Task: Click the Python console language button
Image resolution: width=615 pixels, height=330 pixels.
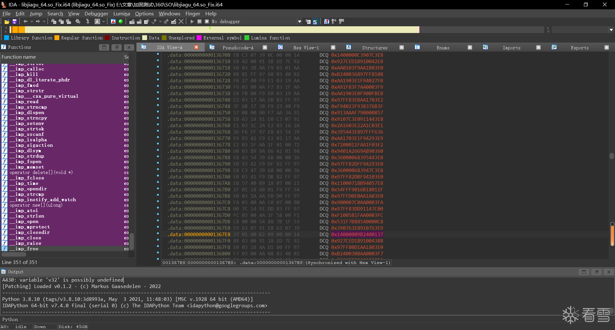Action: (10, 319)
